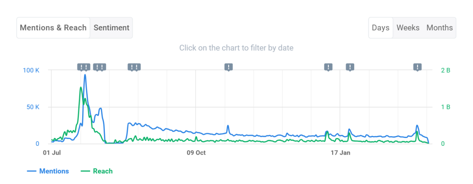Click the tallest green Reach peak on the chart

(80, 87)
